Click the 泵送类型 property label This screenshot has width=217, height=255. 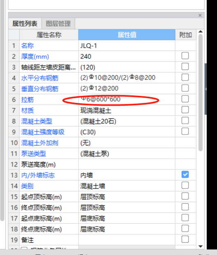click(x=33, y=154)
